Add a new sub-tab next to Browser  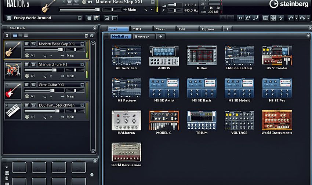(160, 36)
